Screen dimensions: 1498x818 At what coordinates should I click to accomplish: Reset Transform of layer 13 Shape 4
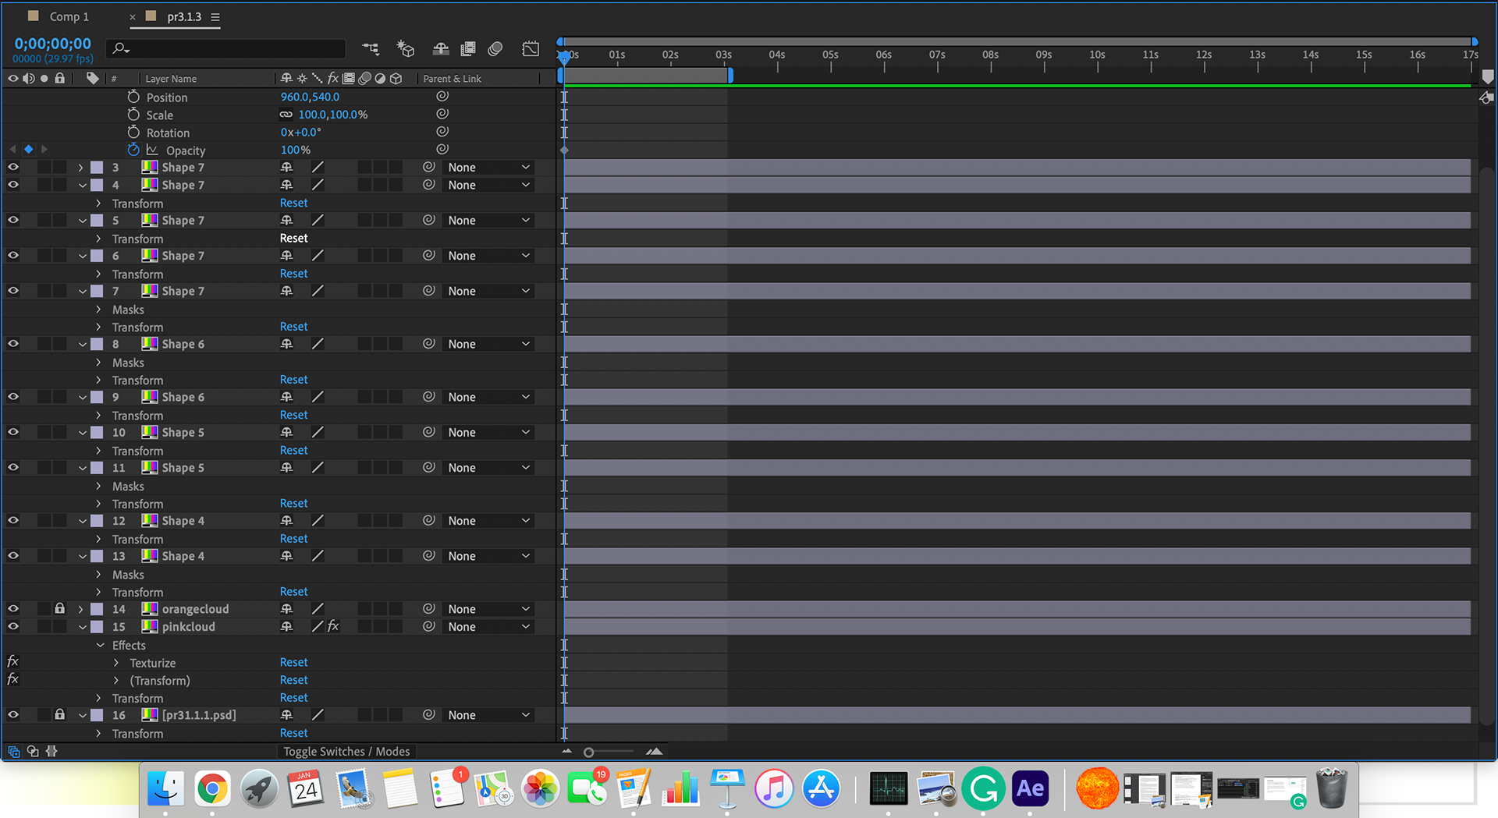[x=294, y=591]
